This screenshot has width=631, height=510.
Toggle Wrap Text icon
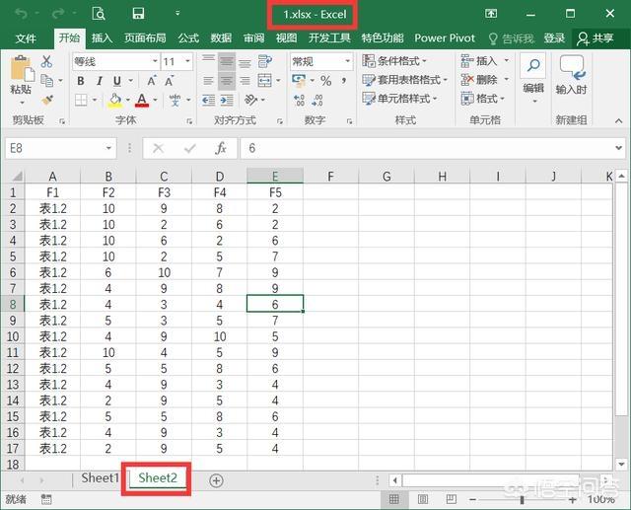[x=265, y=61]
